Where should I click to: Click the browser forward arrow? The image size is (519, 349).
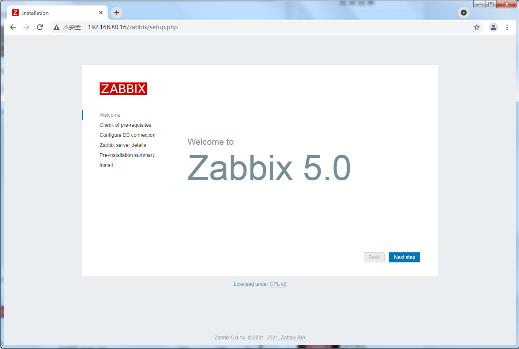coord(26,27)
